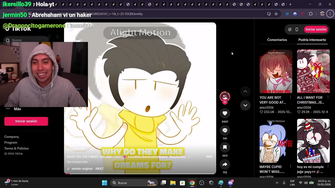Viewport: 335px width, 188px height.
Task: Click the red circular extension icon
Action: point(303,14)
